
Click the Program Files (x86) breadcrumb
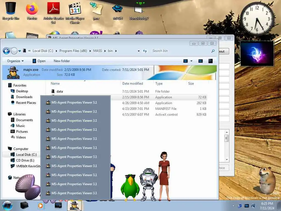[73, 51]
